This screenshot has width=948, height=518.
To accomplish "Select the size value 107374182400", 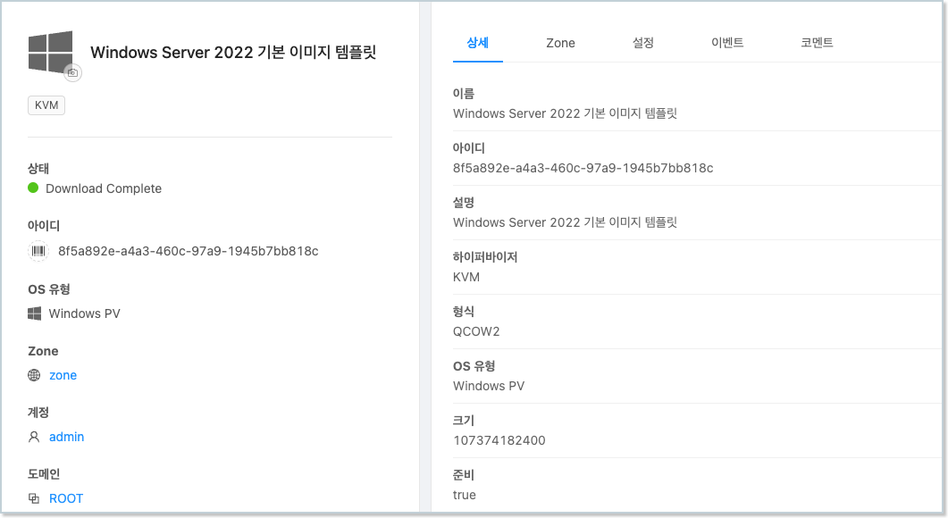I will coord(499,440).
